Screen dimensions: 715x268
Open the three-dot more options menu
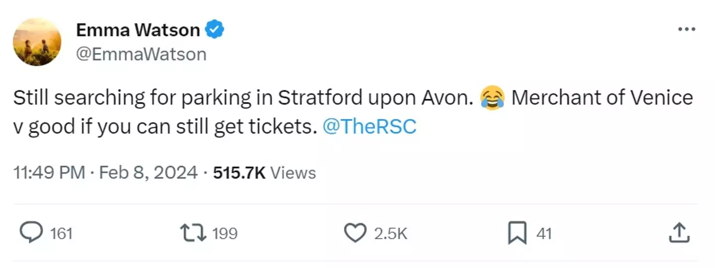coord(686,29)
